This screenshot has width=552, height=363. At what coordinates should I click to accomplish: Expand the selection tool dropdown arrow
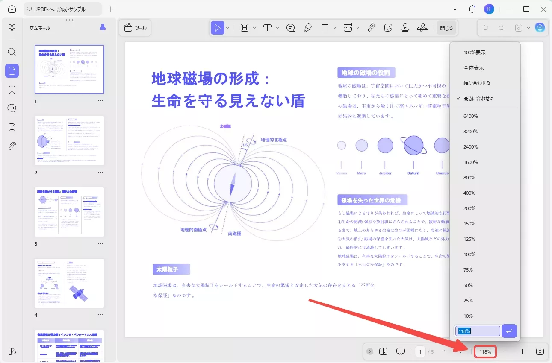tap(227, 27)
